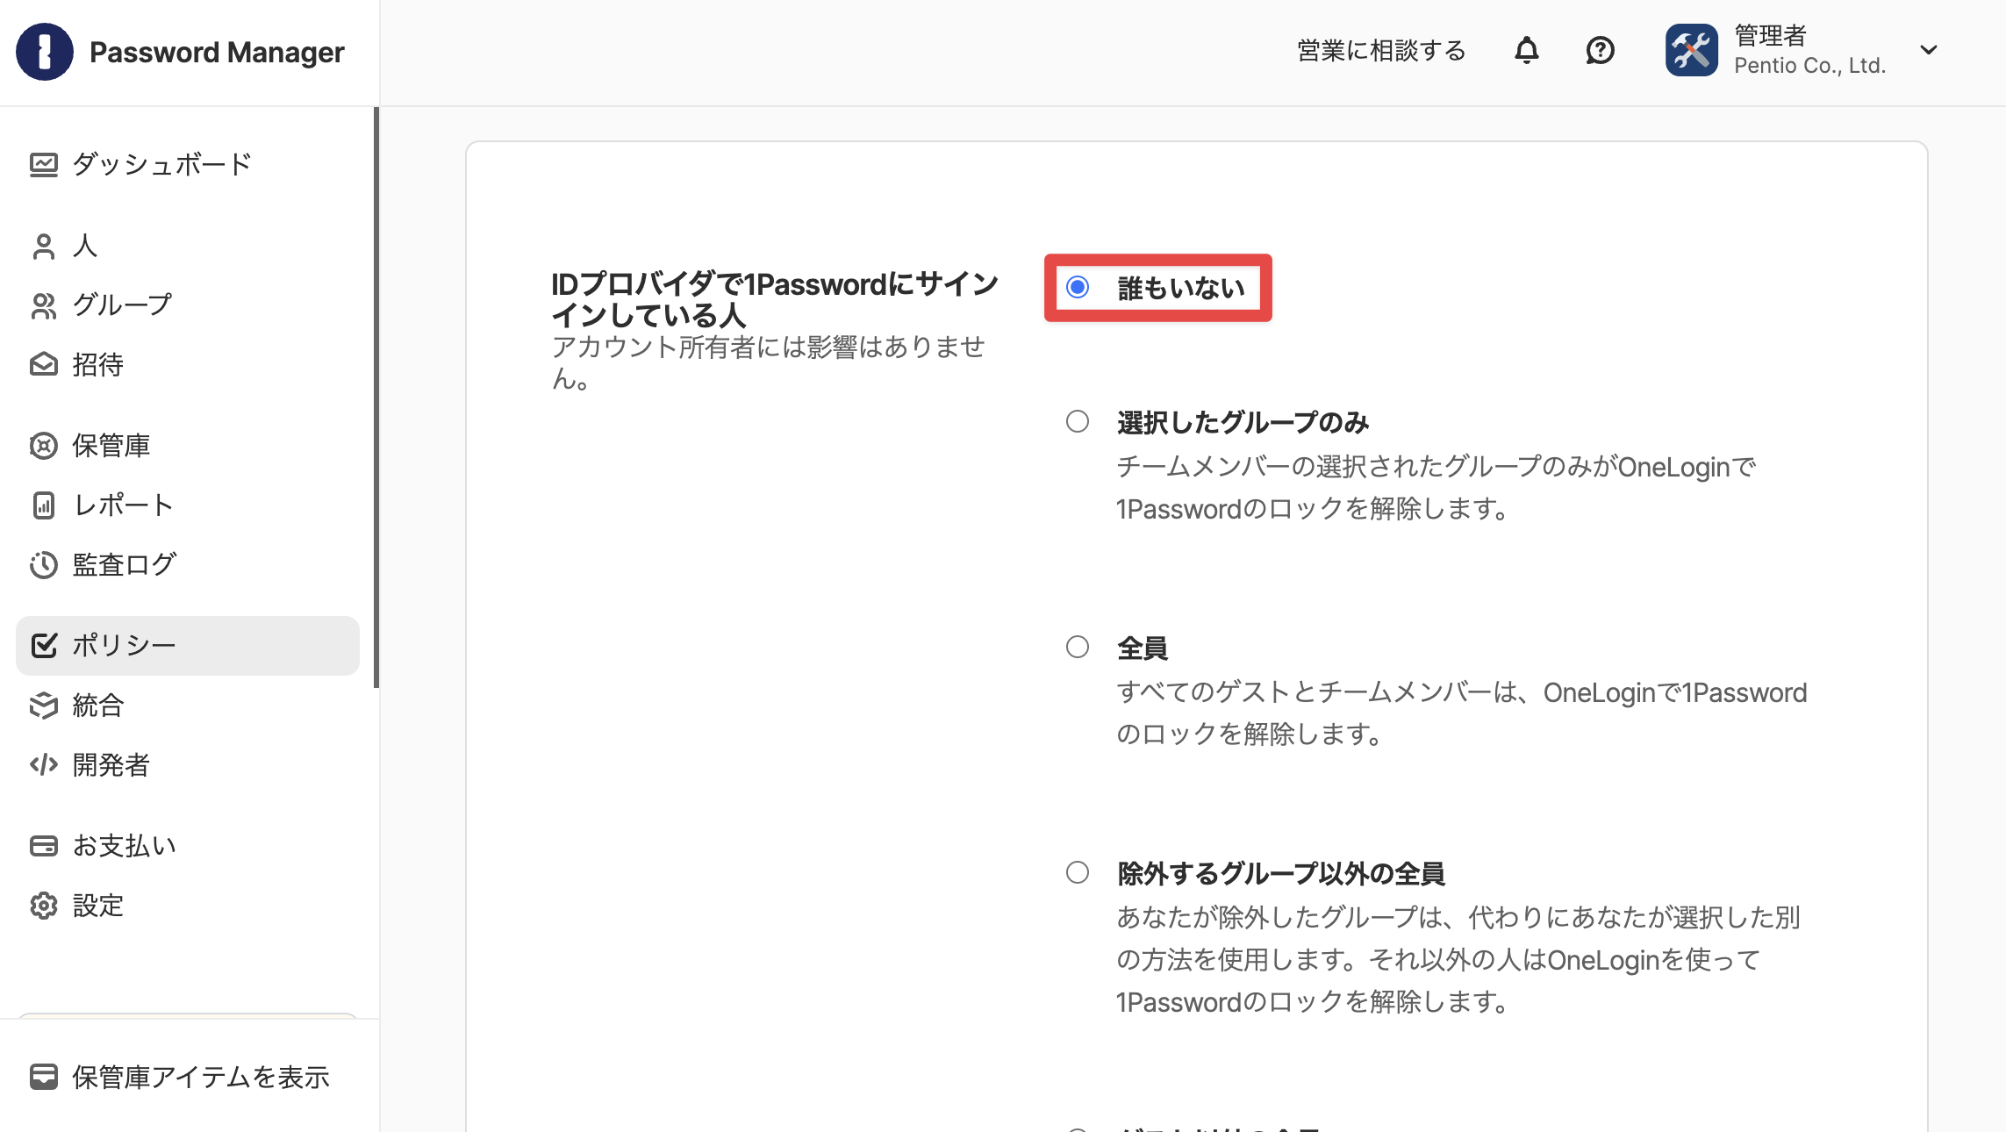
Task: Open the グループ menu item
Action: pos(188,306)
